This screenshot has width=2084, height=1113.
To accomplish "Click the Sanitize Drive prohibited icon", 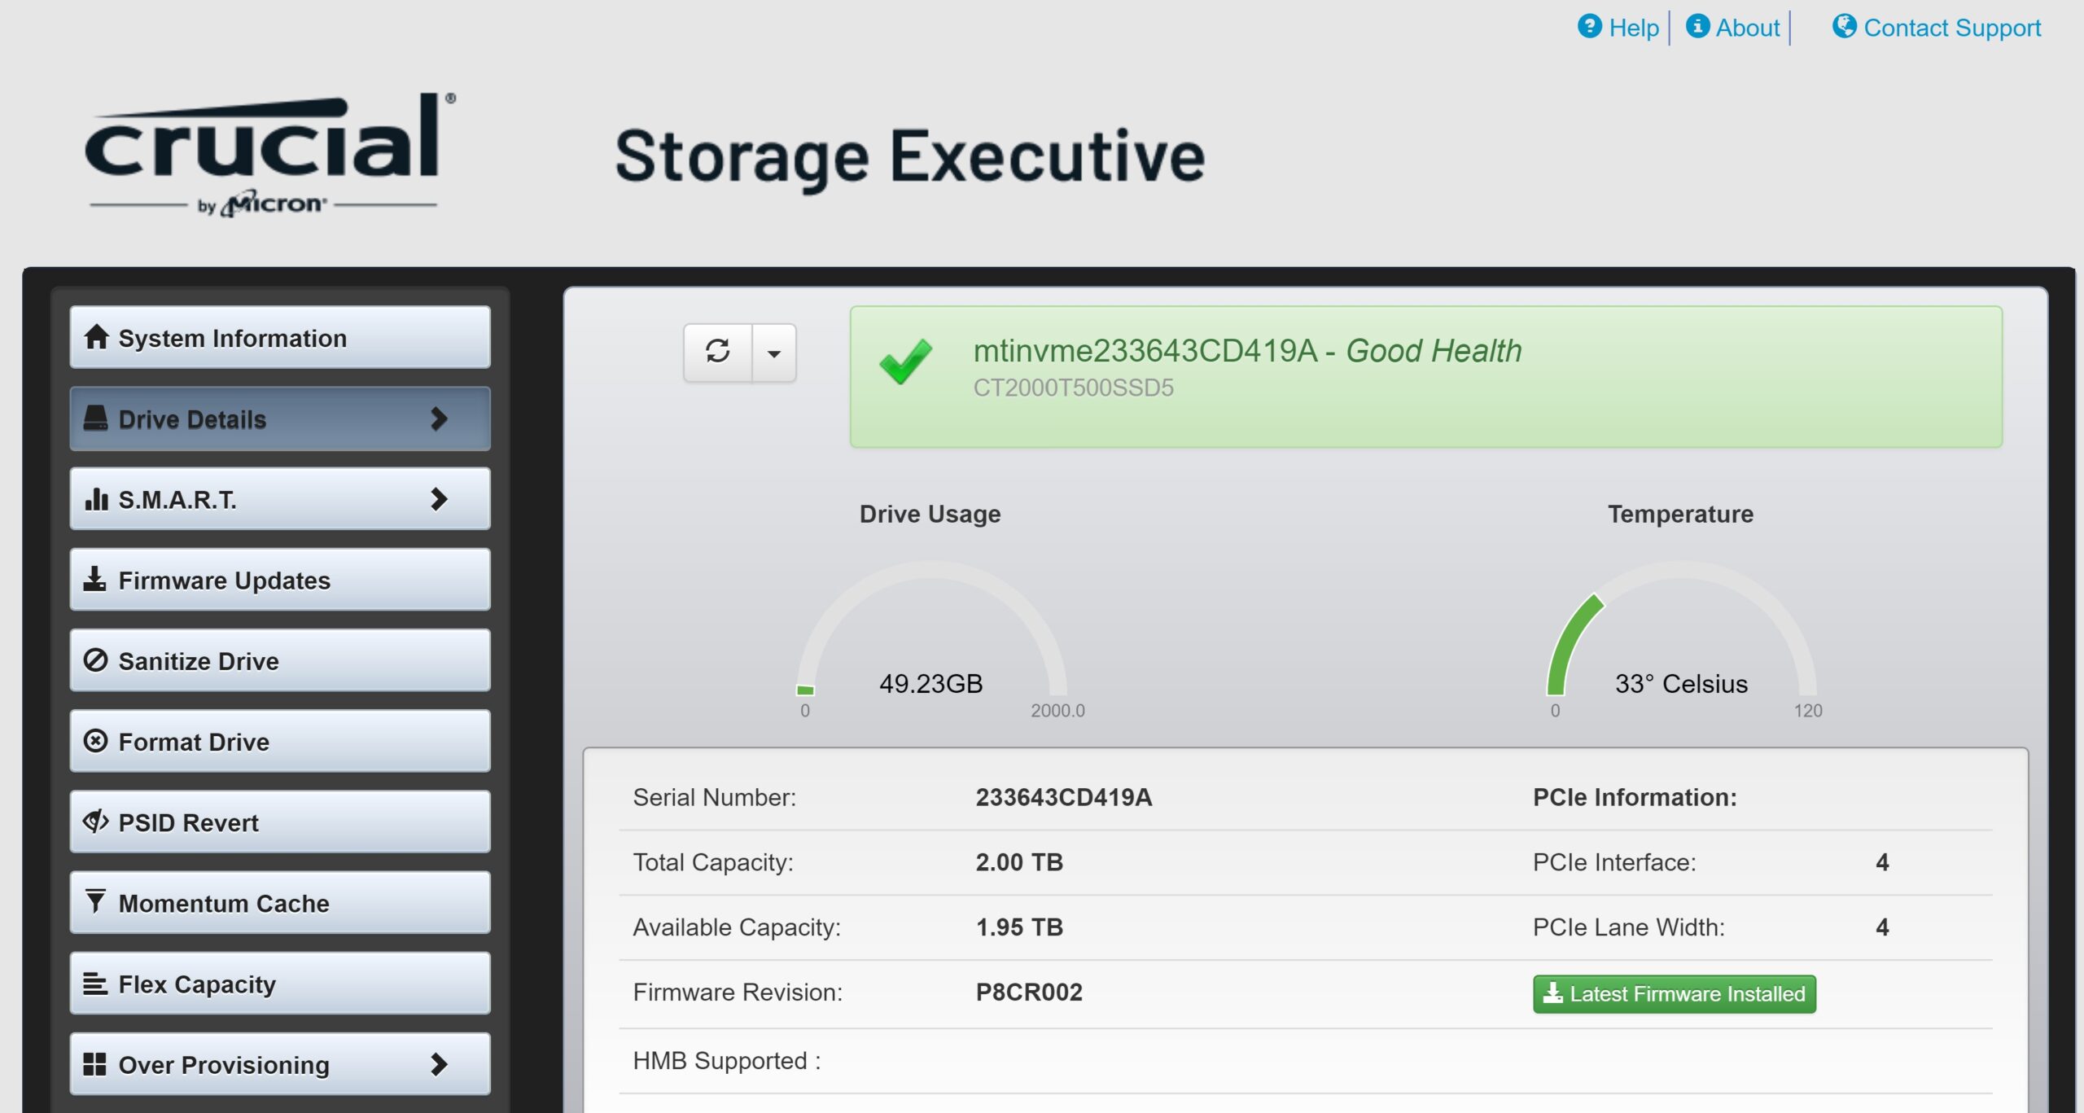I will pos(95,659).
